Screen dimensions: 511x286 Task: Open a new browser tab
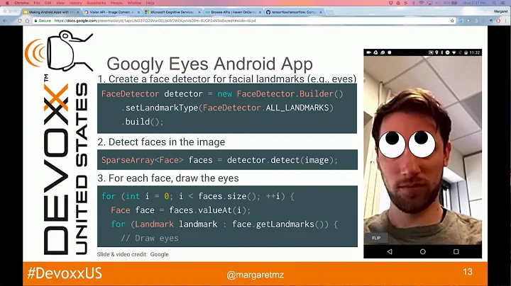[330, 12]
